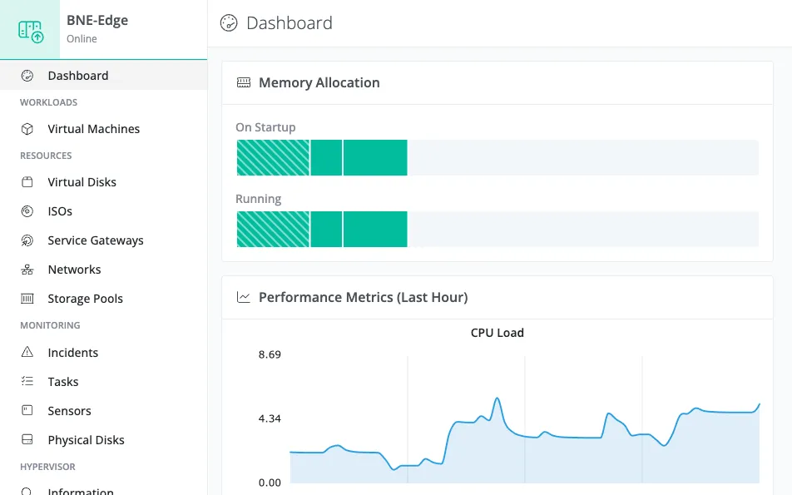View the Incidents list
Image resolution: width=792 pixels, height=495 pixels.
(x=103, y=353)
